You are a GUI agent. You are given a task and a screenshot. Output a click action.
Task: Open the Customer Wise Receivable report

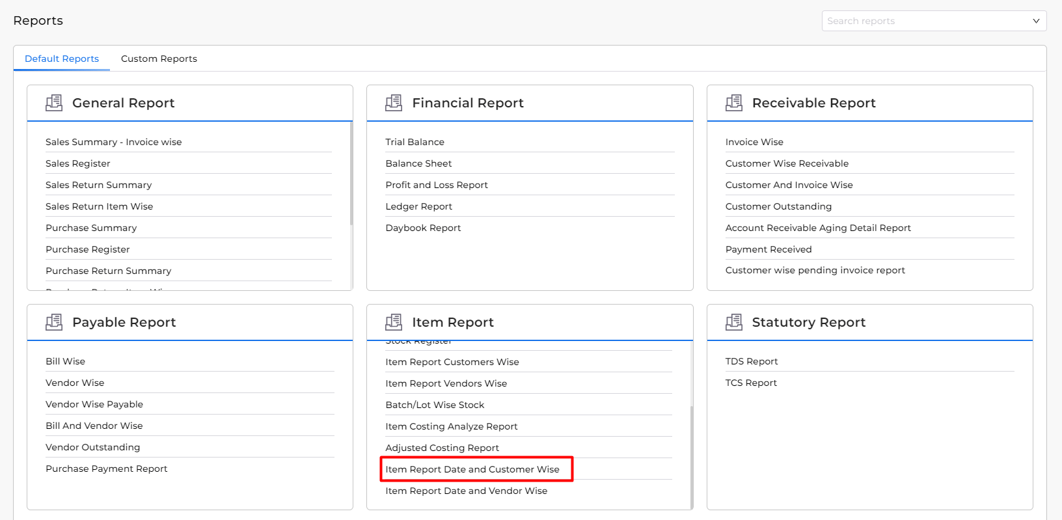click(x=787, y=163)
